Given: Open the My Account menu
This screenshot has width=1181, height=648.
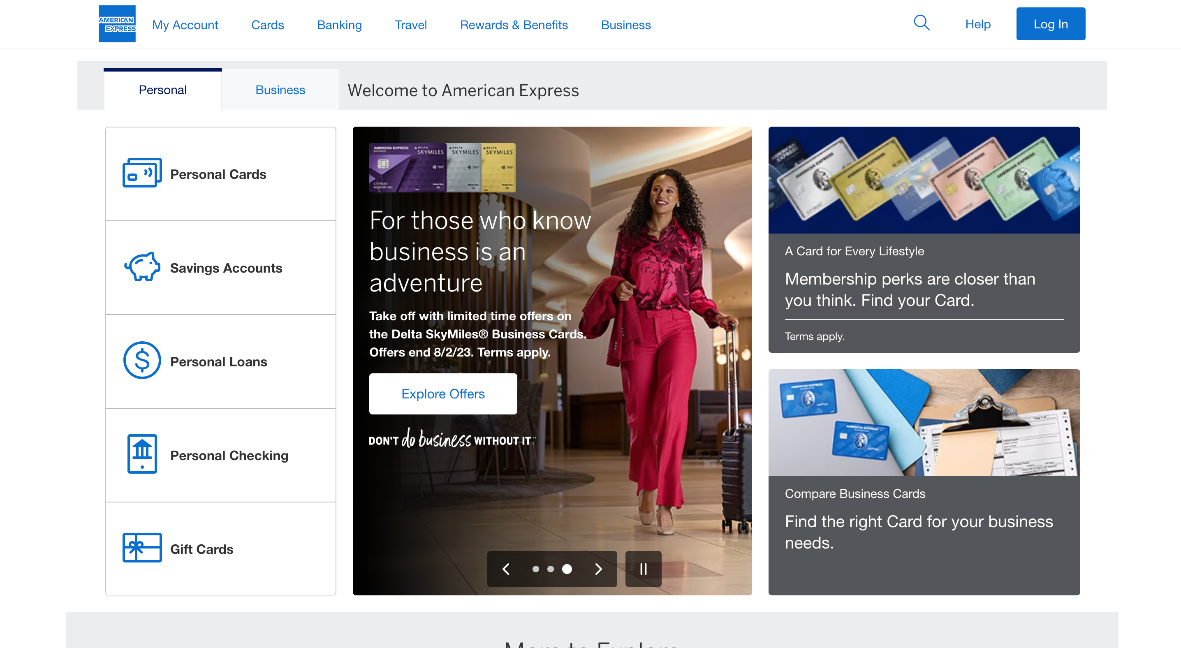Looking at the screenshot, I should click(185, 25).
